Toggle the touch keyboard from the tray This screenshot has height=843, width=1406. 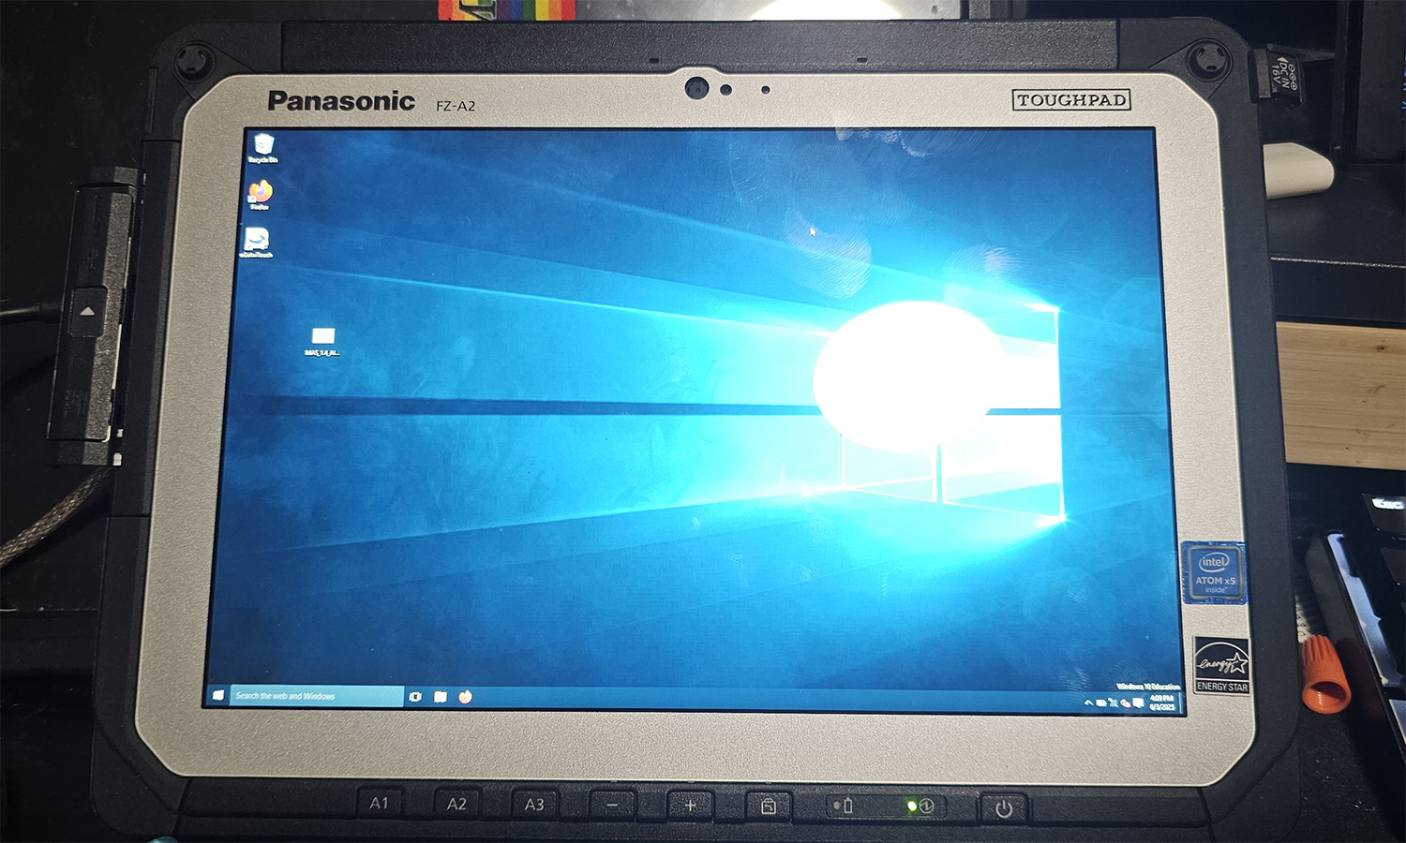(1101, 702)
